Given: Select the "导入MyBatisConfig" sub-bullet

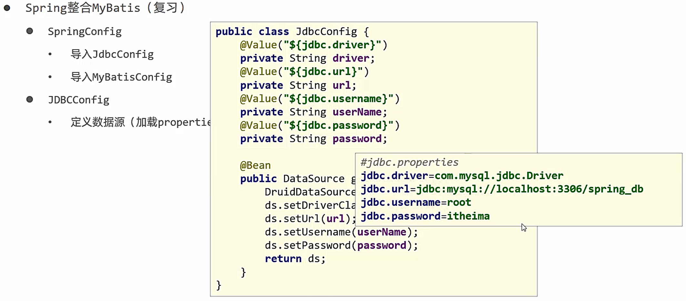Looking at the screenshot, I should coord(121,77).
